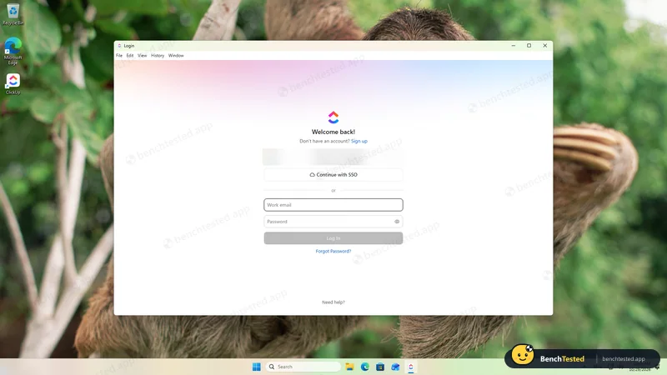
Task: Open the Window menu
Action: tap(176, 56)
